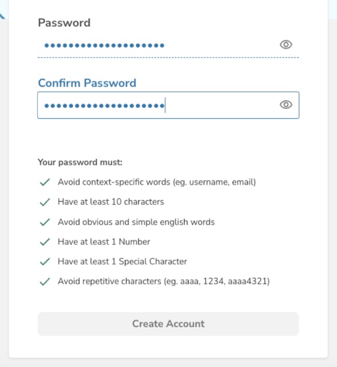Click the Create Account button
337x367 pixels.
(x=168, y=323)
